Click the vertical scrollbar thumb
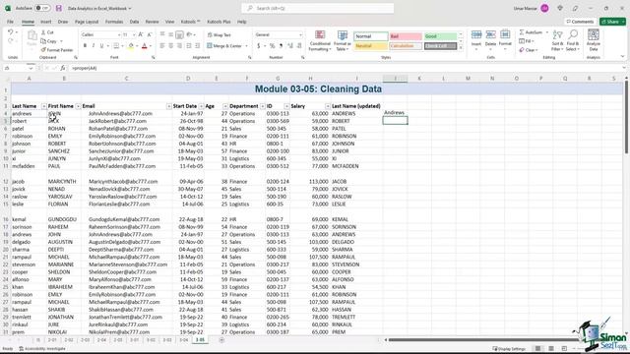The width and height of the screenshot is (630, 354). 626,116
